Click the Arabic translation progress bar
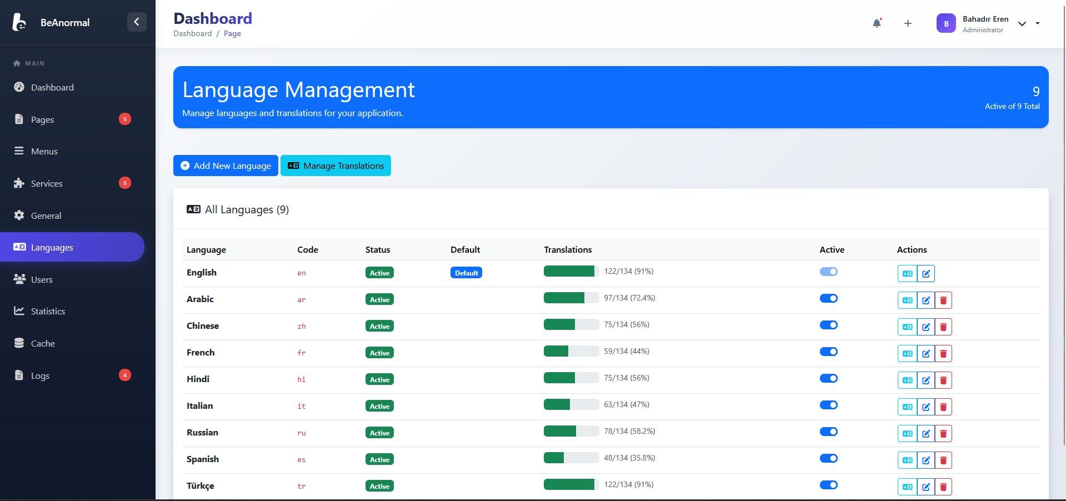This screenshot has height=501, width=1066. [x=571, y=298]
